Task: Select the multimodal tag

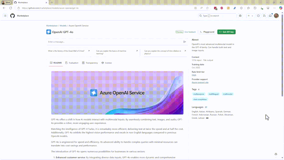Action: click(228, 94)
